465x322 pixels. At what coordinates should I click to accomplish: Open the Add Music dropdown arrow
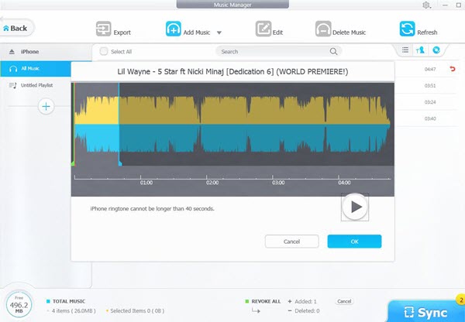tap(219, 33)
